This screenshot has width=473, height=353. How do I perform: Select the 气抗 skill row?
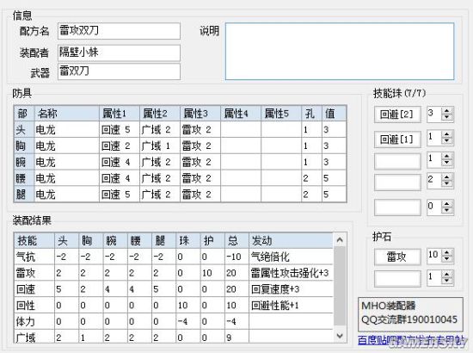[x=174, y=257]
